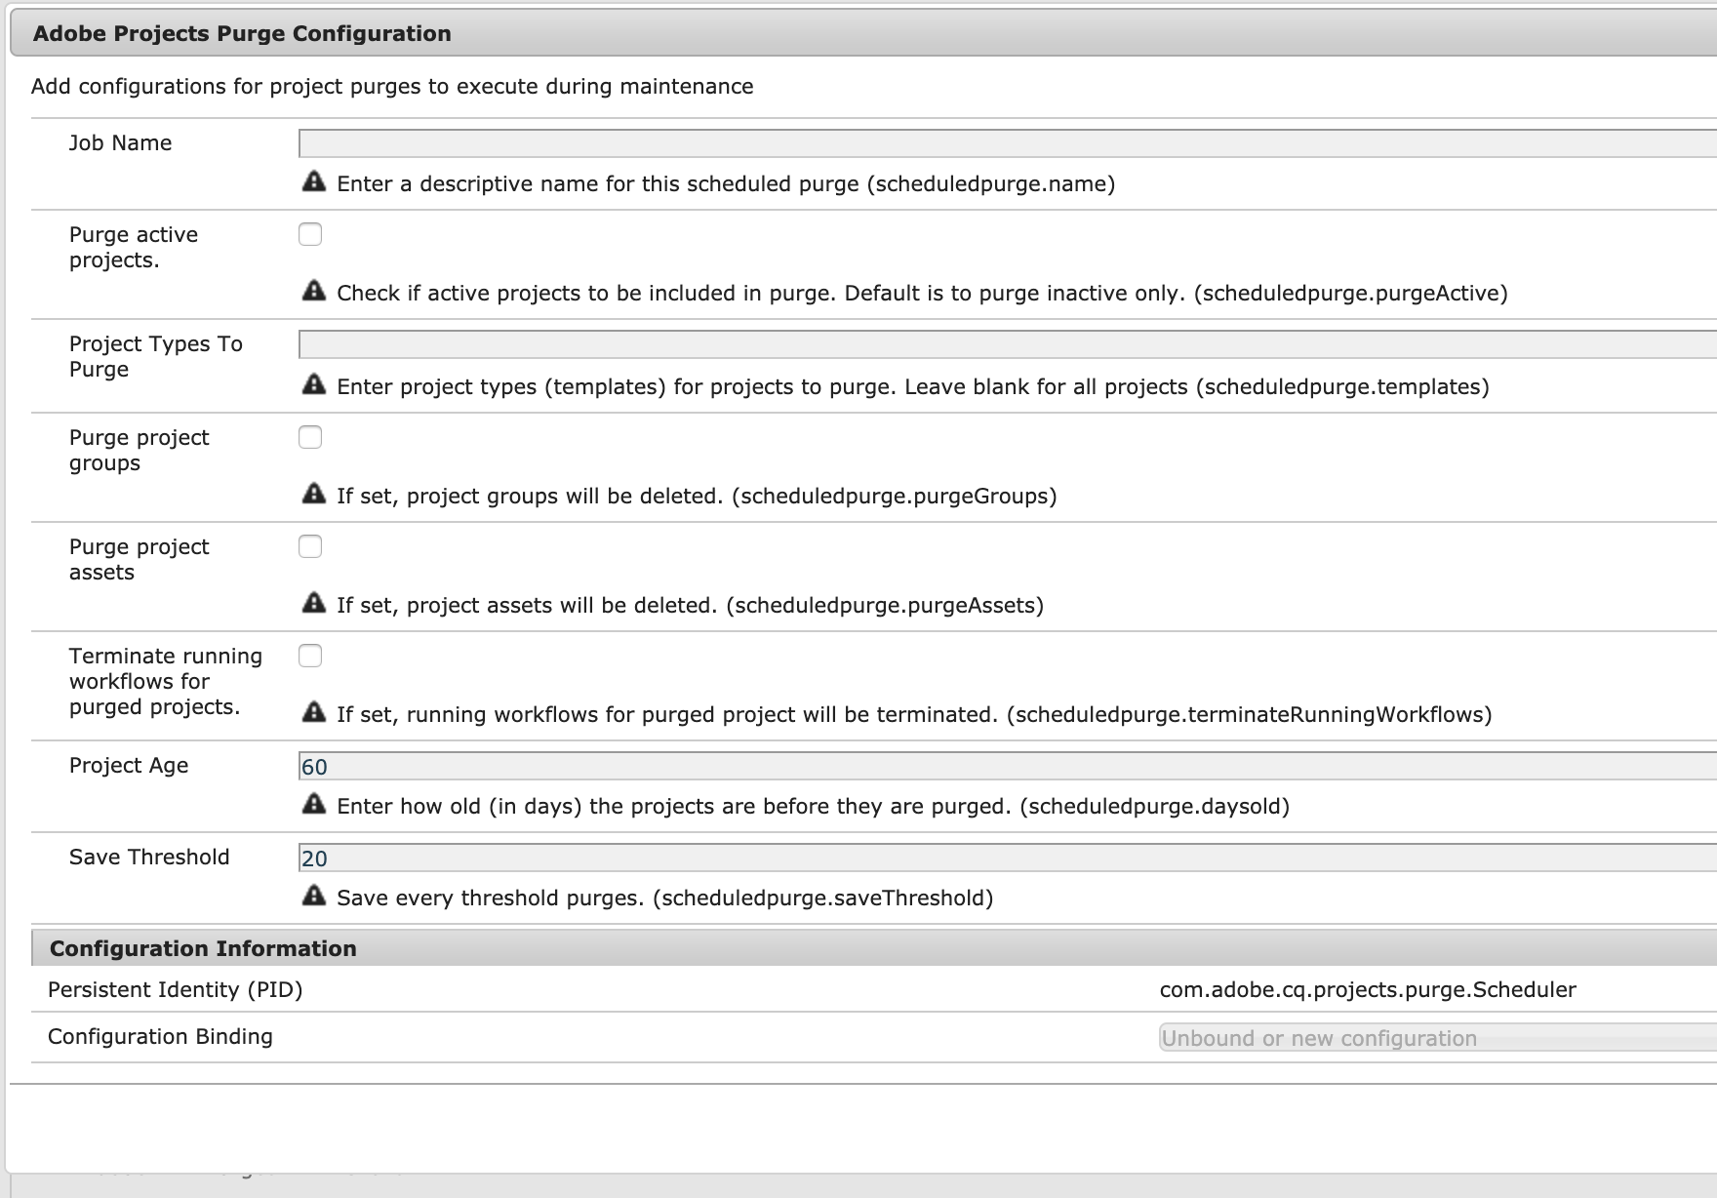Viewport: 1717px width, 1198px height.
Task: Click warning icon beside saveThreshold description
Action: coord(314,897)
